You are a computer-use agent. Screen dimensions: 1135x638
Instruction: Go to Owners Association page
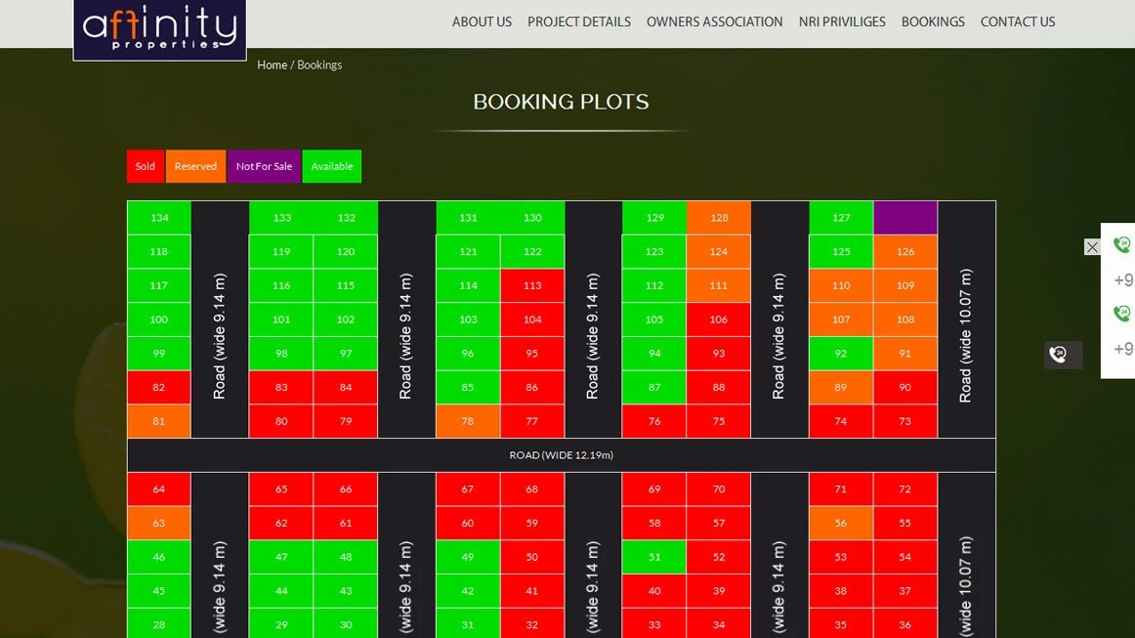[714, 21]
